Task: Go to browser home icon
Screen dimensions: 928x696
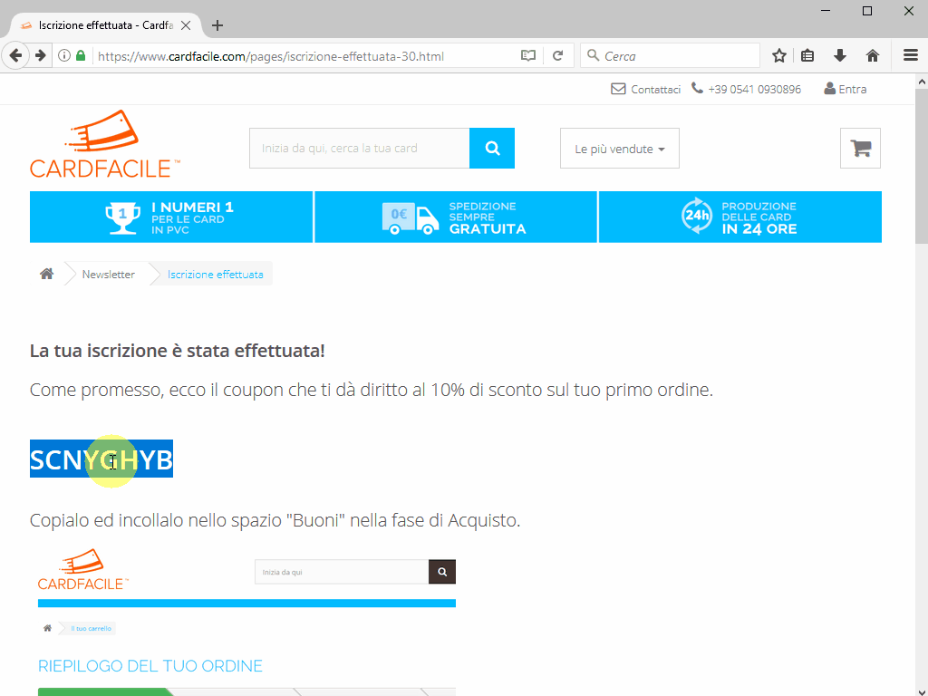Action: [873, 56]
